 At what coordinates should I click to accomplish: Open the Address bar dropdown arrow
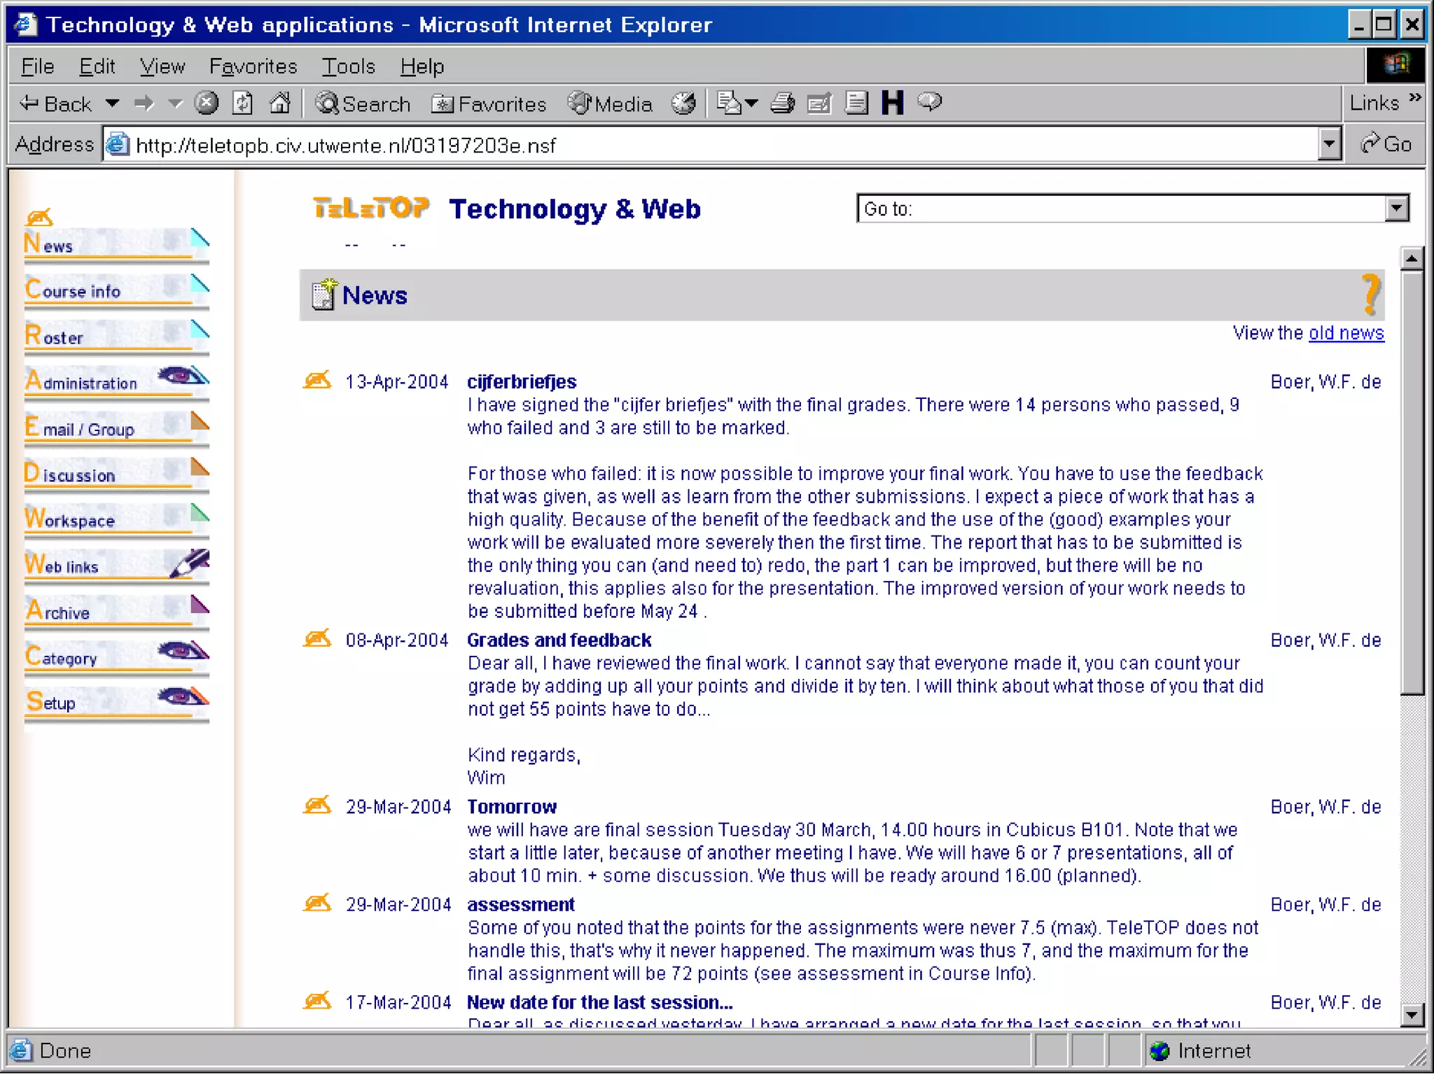pyautogui.click(x=1329, y=145)
